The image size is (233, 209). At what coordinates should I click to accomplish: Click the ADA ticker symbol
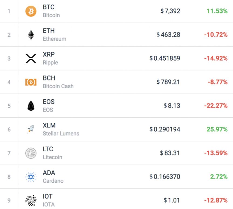point(49,173)
